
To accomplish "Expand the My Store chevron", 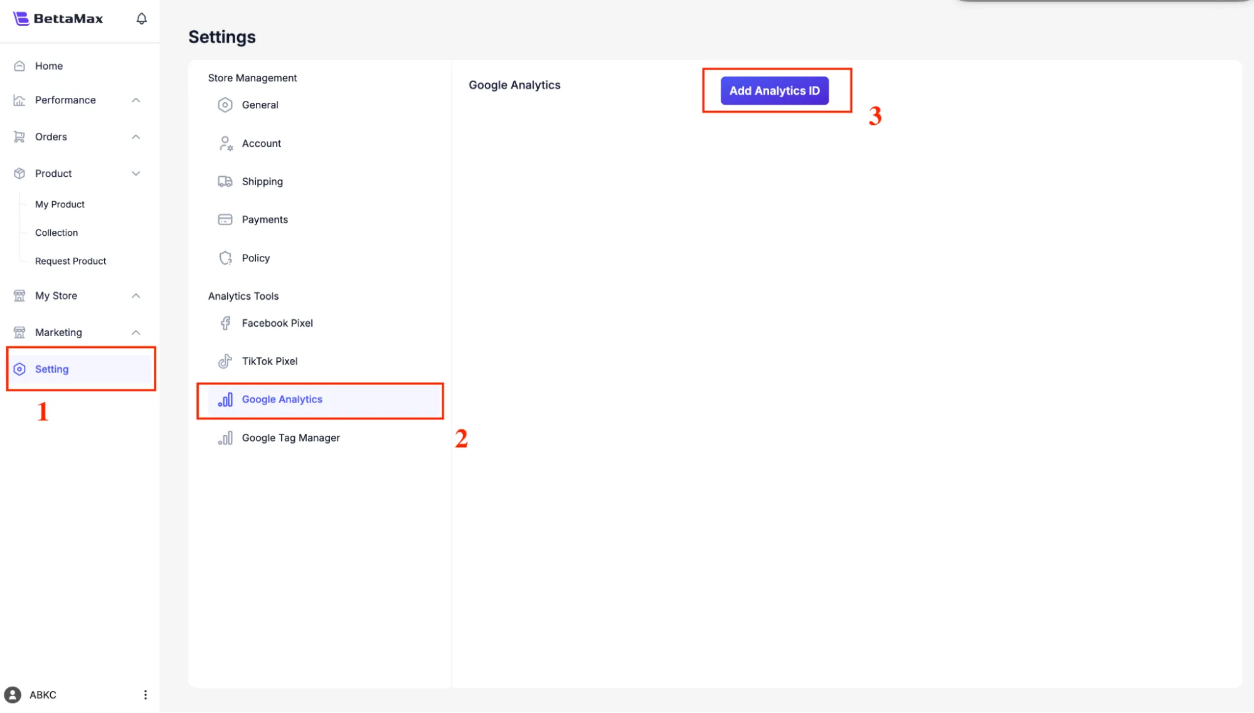I will 135,296.
